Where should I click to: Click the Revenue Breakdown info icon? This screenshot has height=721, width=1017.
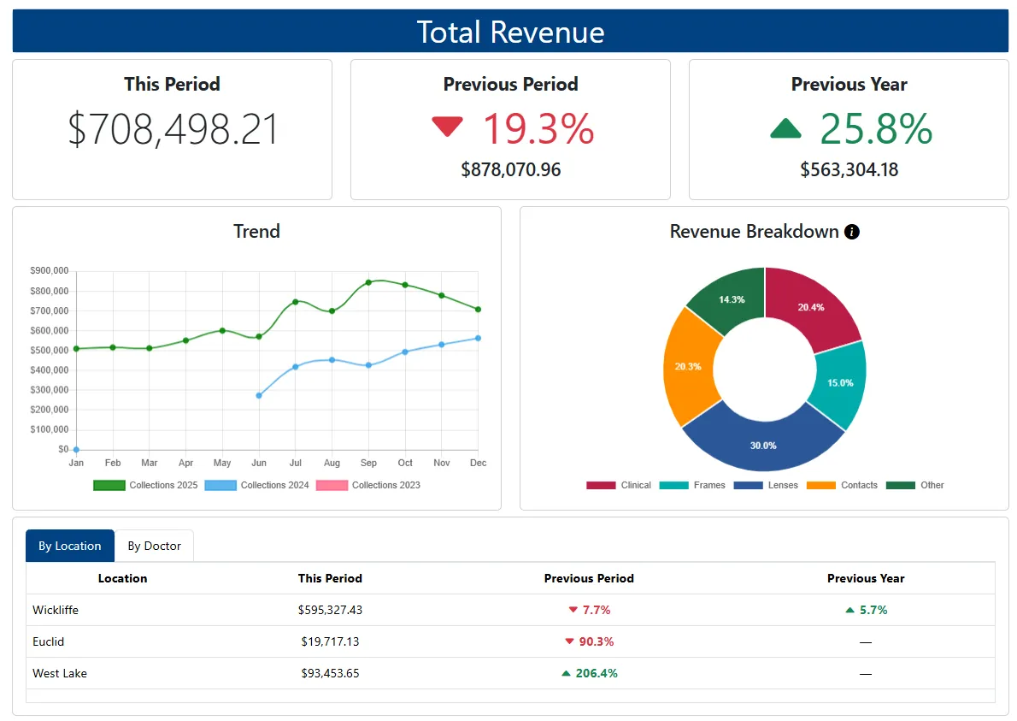point(851,232)
